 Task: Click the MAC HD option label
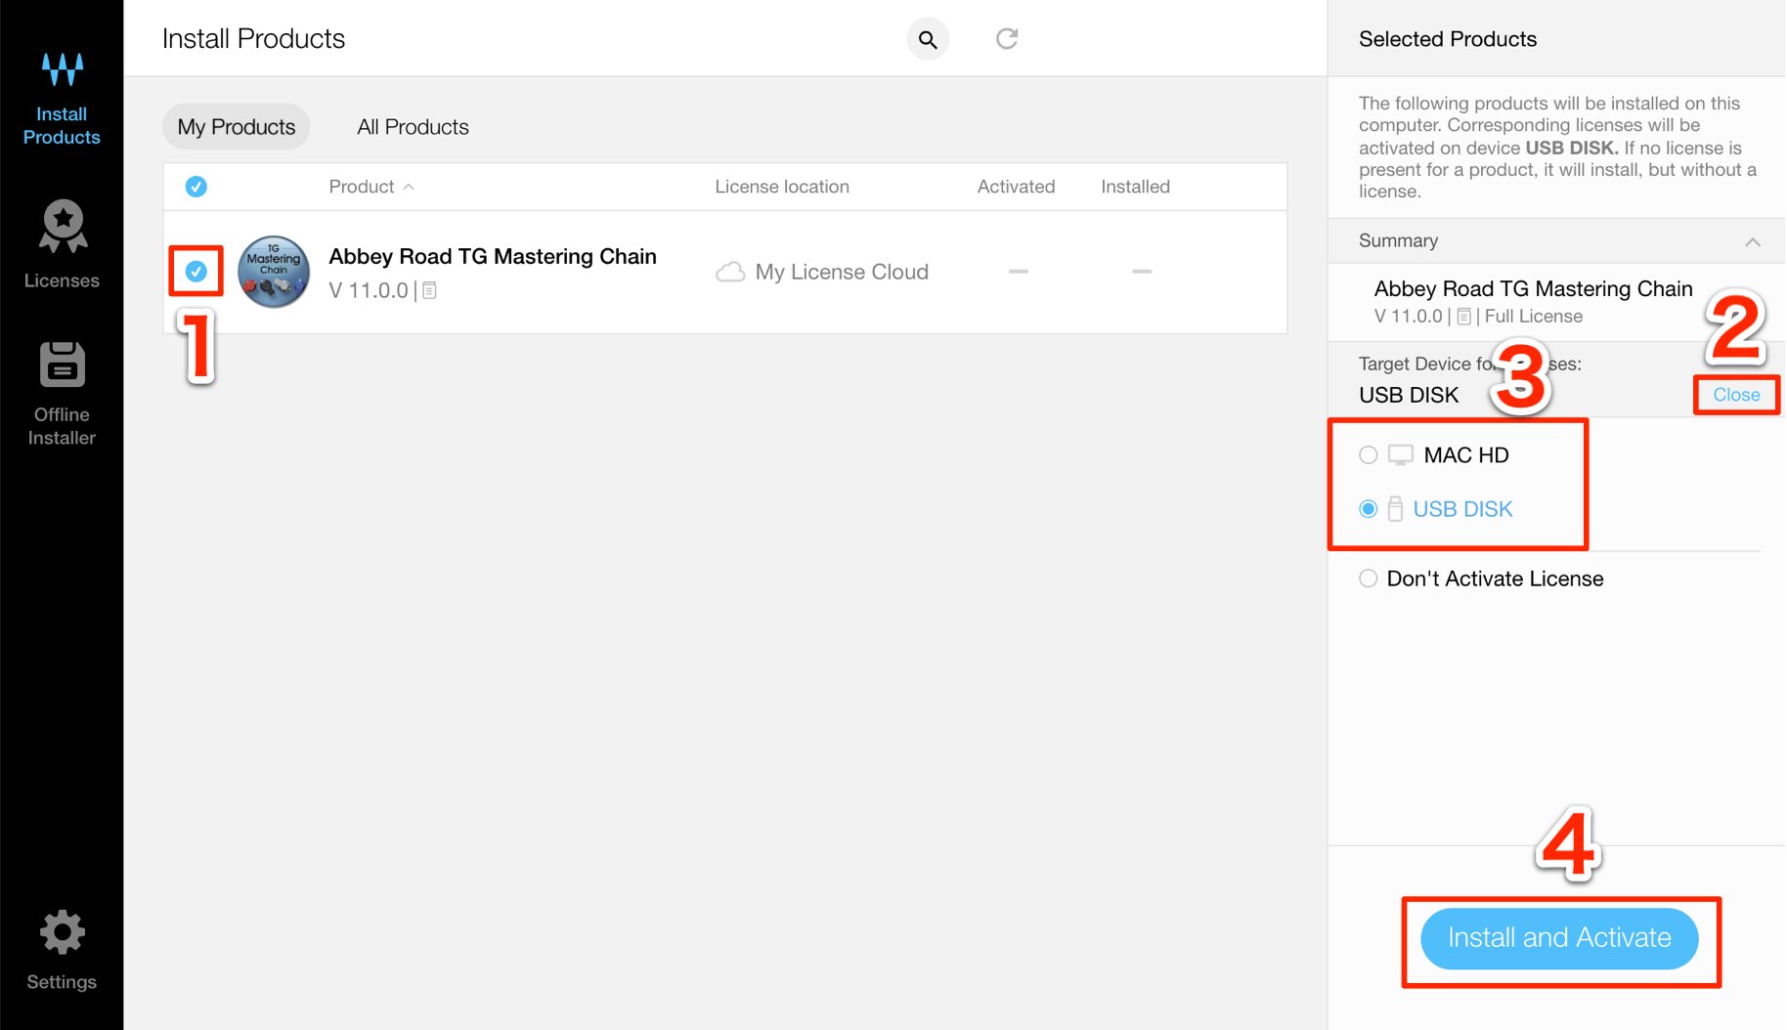1466,455
